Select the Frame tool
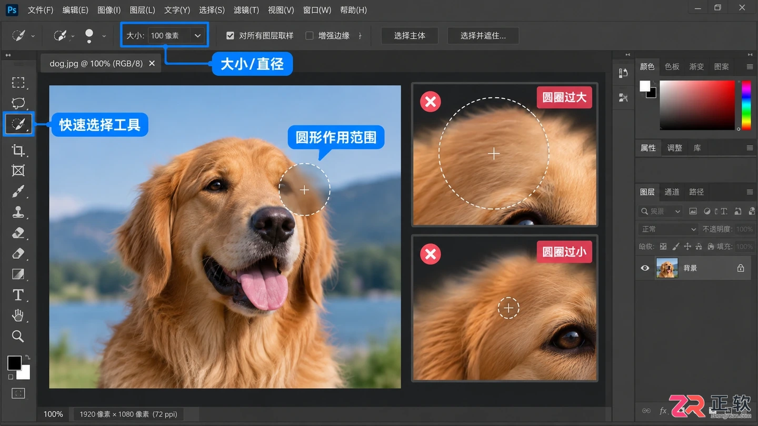This screenshot has height=426, width=758. point(18,170)
